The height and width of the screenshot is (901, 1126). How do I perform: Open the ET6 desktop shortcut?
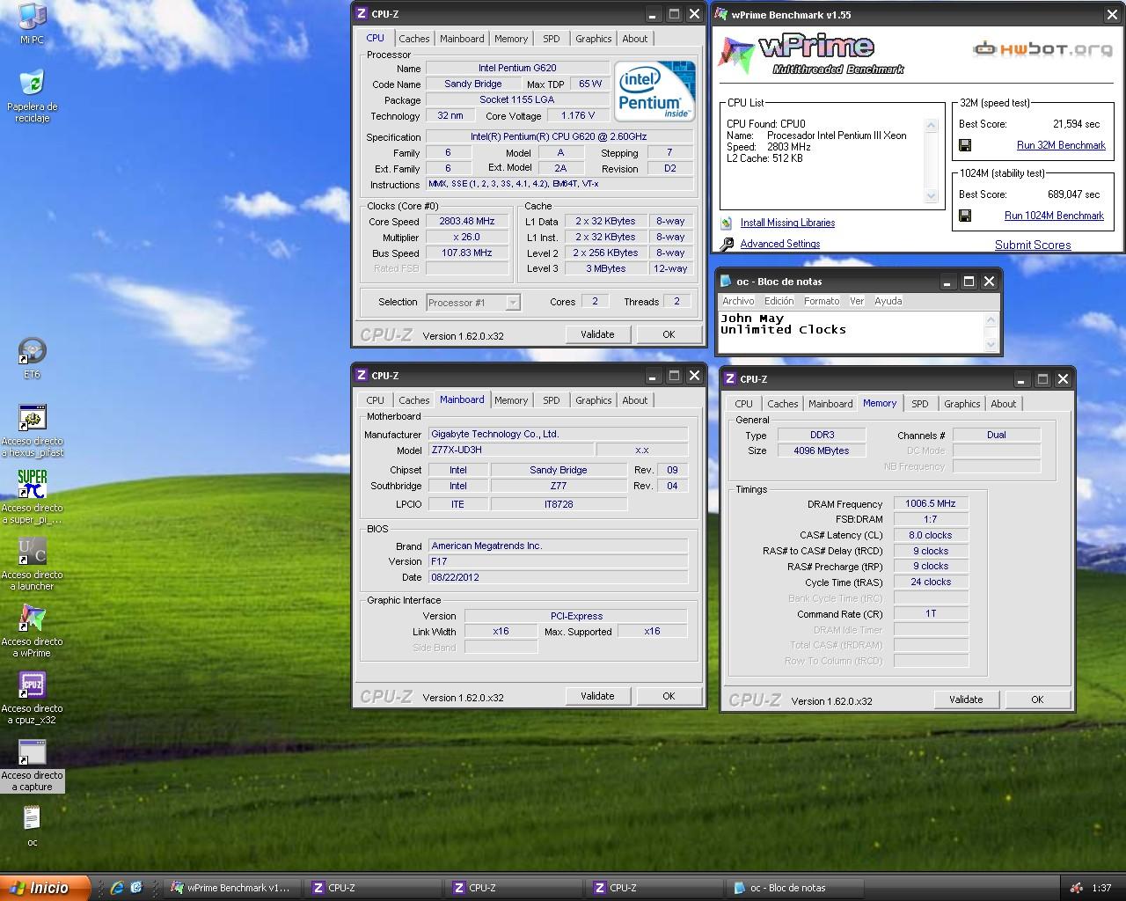32,351
